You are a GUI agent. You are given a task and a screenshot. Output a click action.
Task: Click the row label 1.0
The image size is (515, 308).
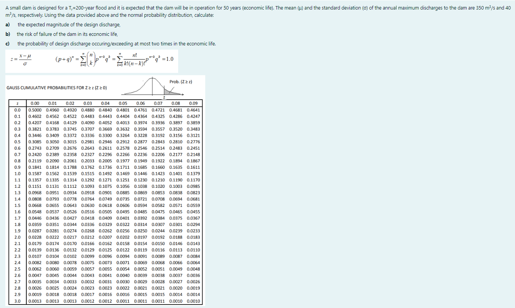(x=17, y=173)
